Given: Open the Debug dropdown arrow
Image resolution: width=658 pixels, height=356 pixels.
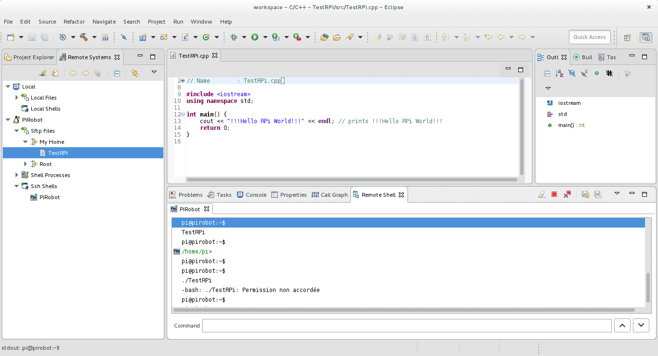Looking at the screenshot, I should pos(244,37).
